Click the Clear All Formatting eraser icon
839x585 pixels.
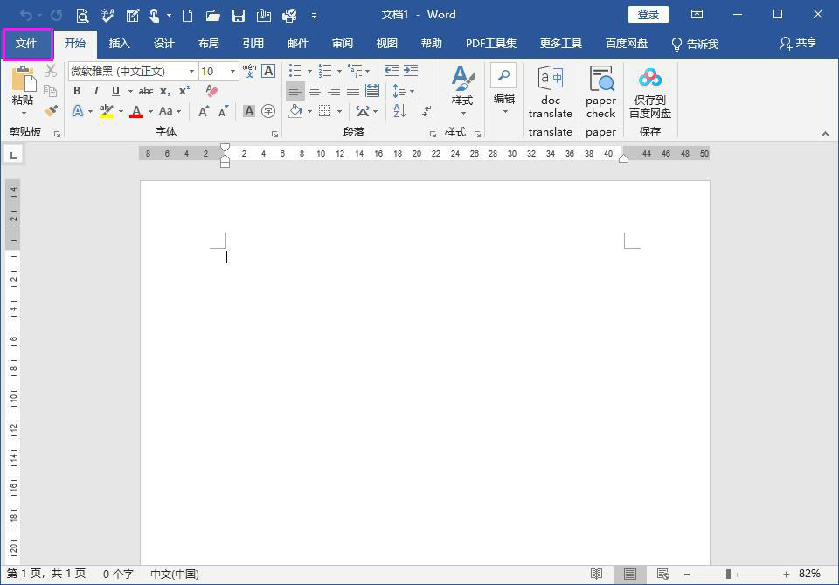tap(211, 91)
